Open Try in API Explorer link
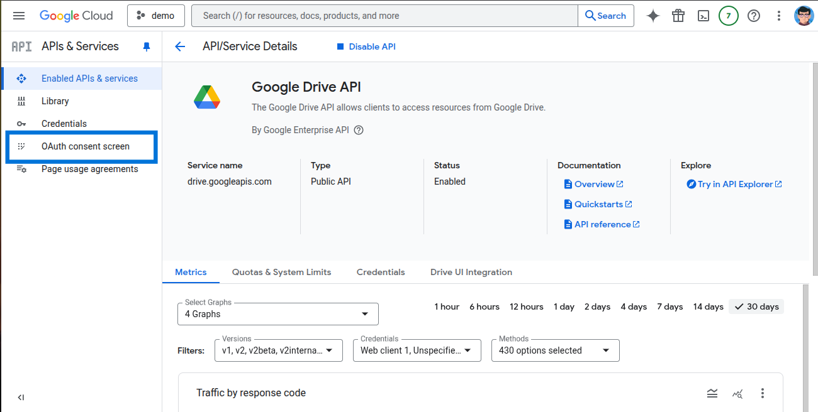The width and height of the screenshot is (818, 412). pyautogui.click(x=734, y=184)
